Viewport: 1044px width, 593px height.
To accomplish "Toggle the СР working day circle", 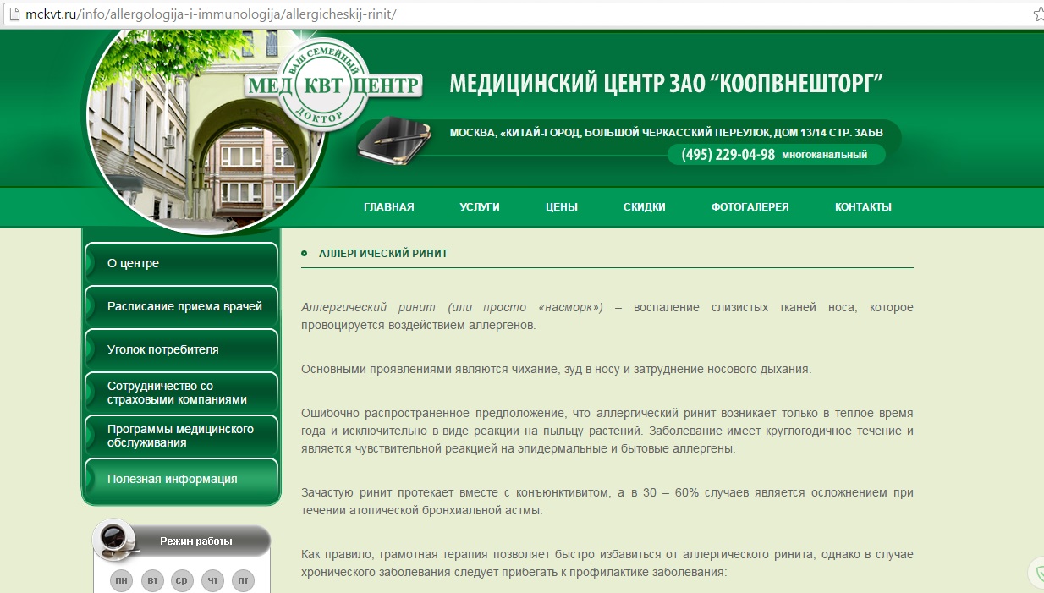I will (x=182, y=580).
